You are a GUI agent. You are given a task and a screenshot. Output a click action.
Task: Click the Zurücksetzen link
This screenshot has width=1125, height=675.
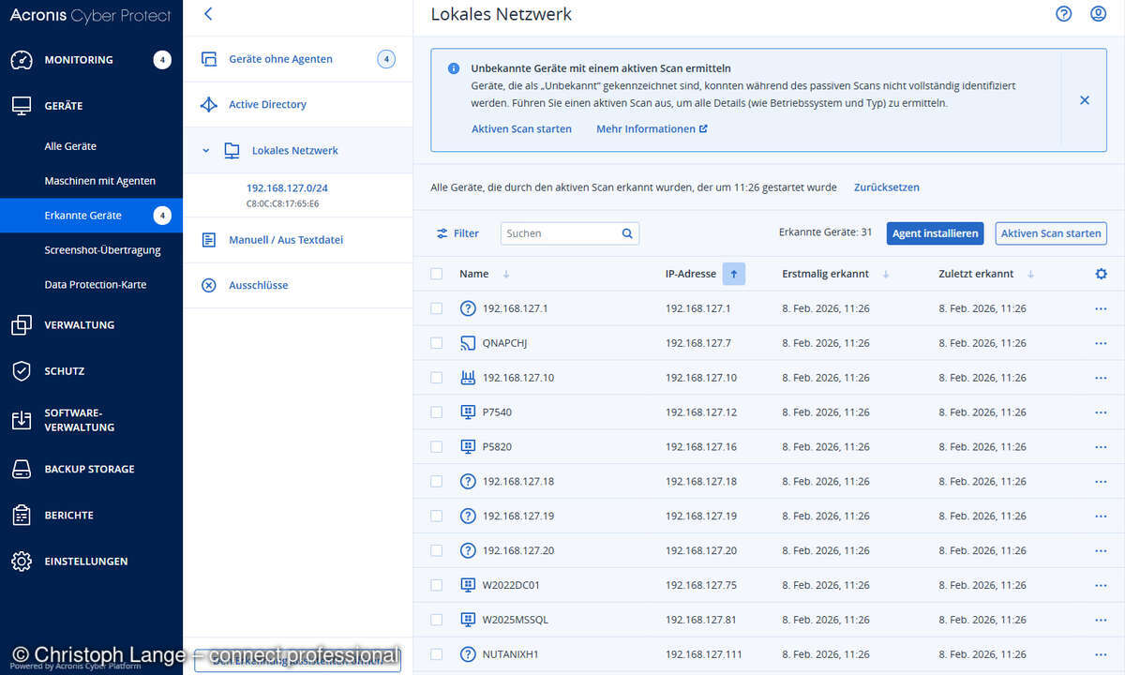886,187
